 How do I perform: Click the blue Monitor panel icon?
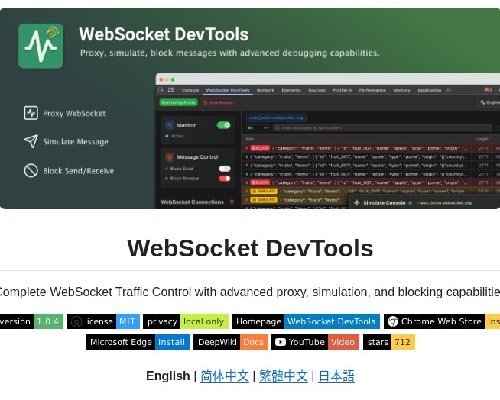(170, 125)
